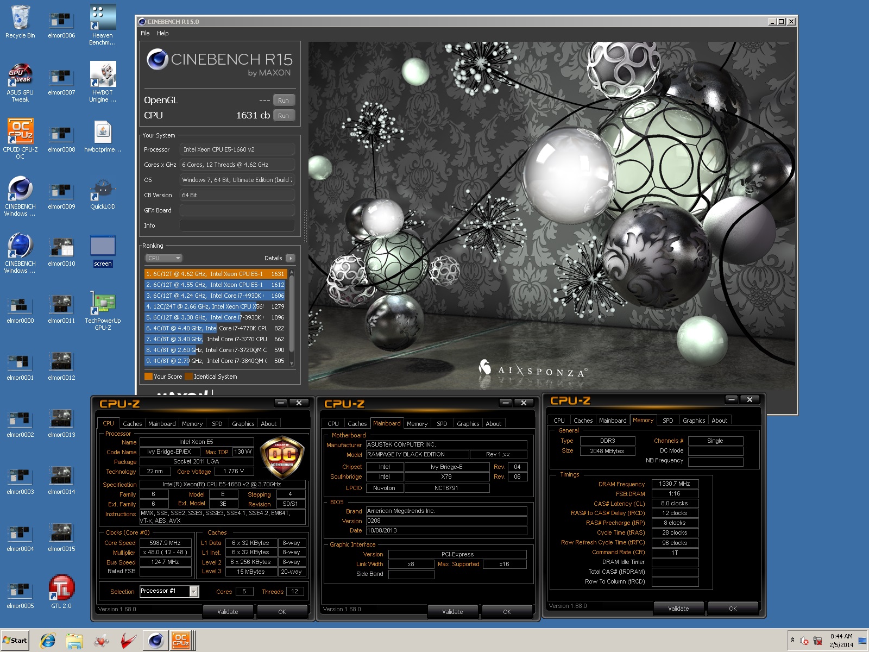Open SPD tab in Memory CPU-Z window

668,421
